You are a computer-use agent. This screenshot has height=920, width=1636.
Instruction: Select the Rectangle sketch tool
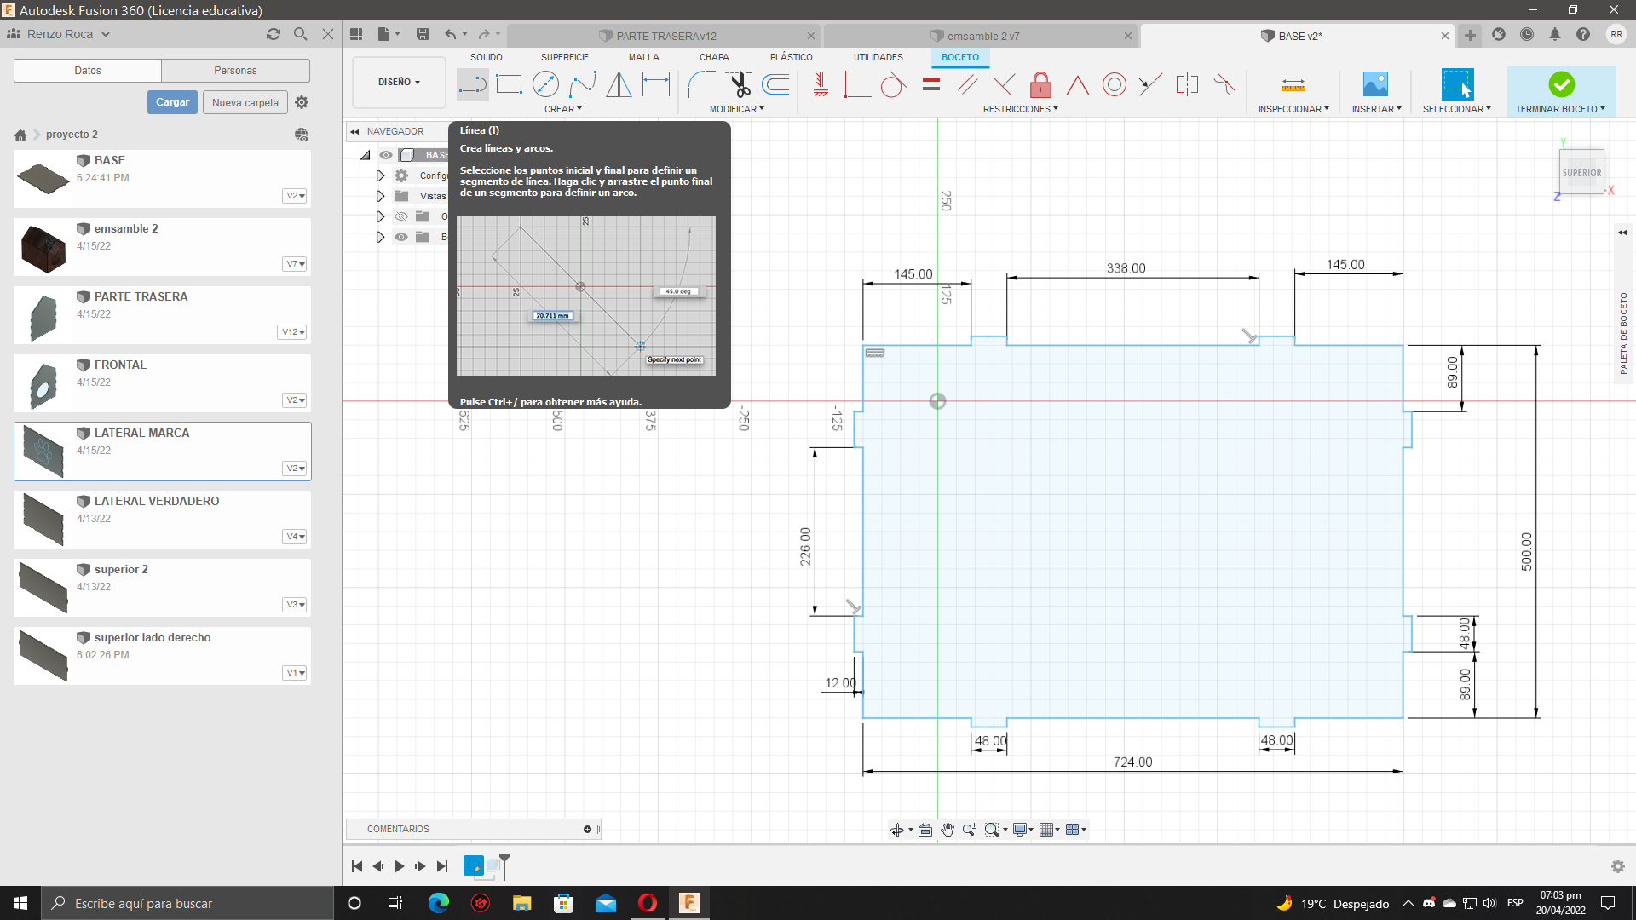click(x=509, y=84)
